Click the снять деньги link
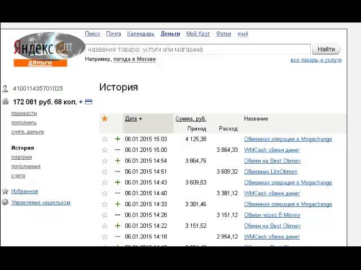Screen dimensions: 361x270 coord(28,132)
